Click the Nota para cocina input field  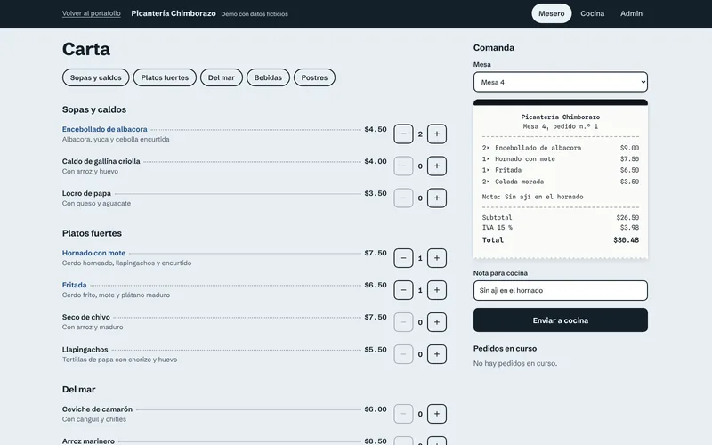tap(561, 291)
